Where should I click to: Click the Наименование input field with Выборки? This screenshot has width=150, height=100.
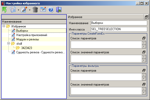coord(119,23)
